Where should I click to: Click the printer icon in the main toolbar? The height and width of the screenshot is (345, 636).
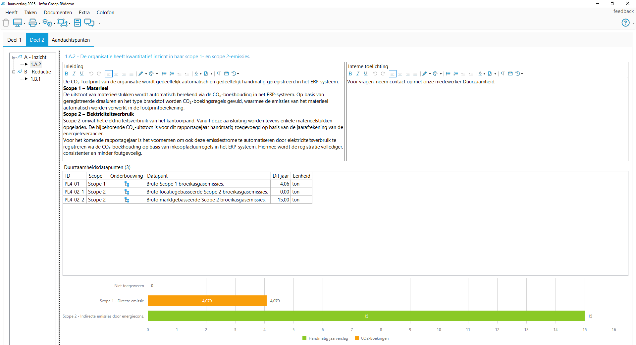pos(33,23)
